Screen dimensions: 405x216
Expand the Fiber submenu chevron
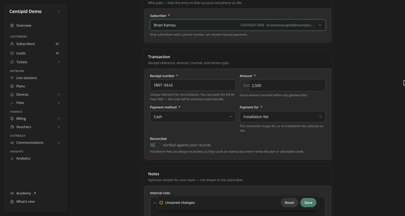[59, 103]
